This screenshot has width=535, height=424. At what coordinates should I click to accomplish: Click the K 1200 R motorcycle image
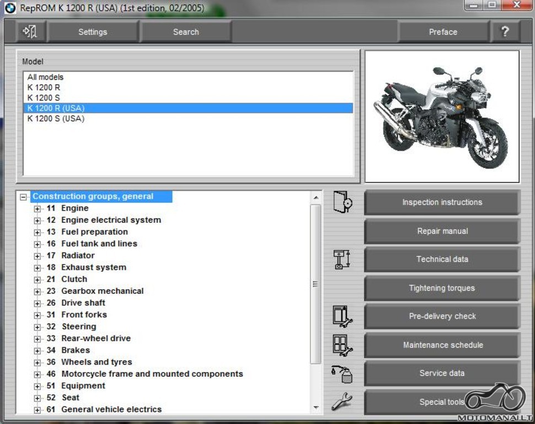tap(442, 117)
